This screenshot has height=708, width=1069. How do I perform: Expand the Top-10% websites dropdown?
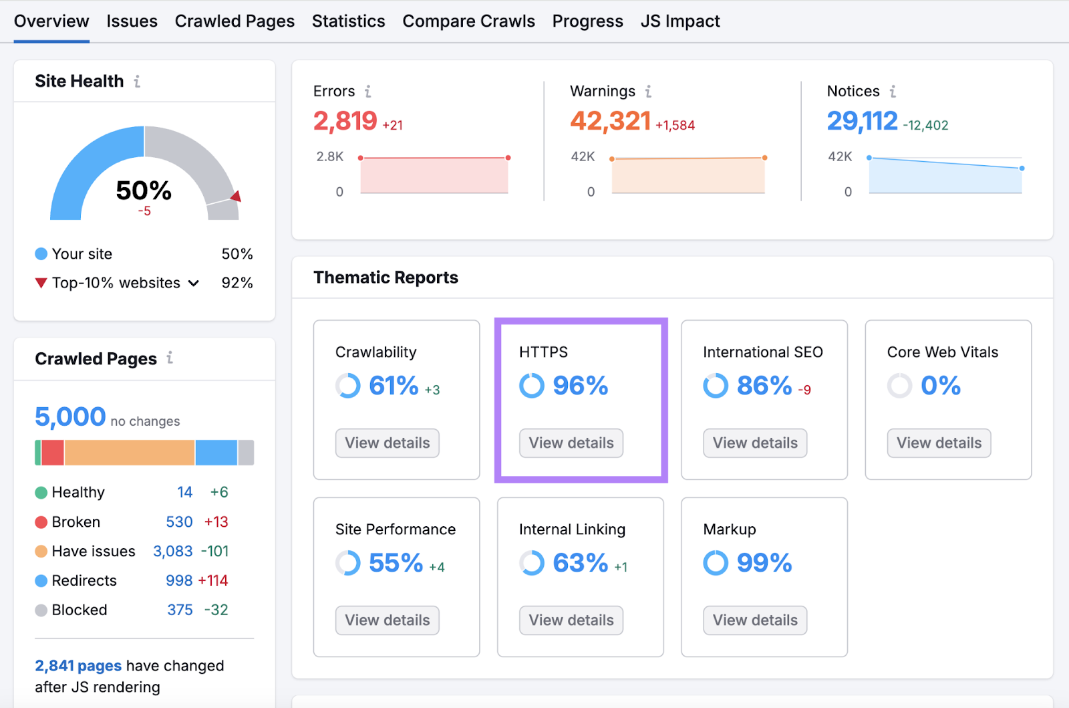click(x=194, y=283)
